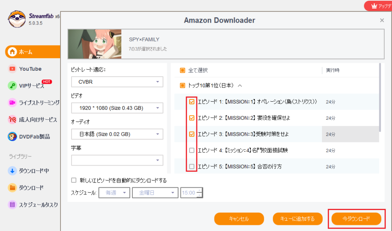Click the キューに追加する button
392x231 pixels.
(297, 219)
